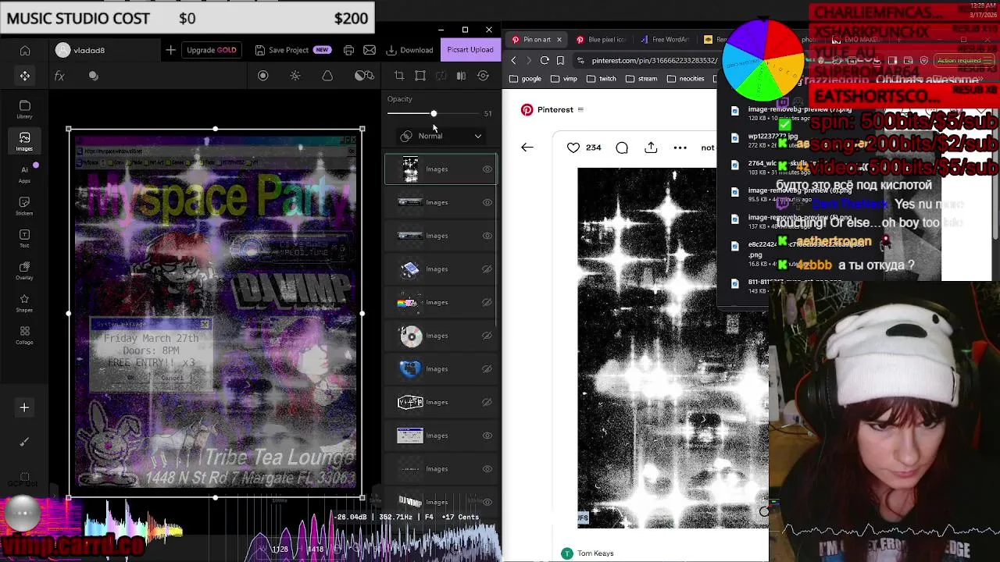1000x562 pixels.
Task: Open the neocities bookmarks folder
Action: pyautogui.click(x=686, y=79)
